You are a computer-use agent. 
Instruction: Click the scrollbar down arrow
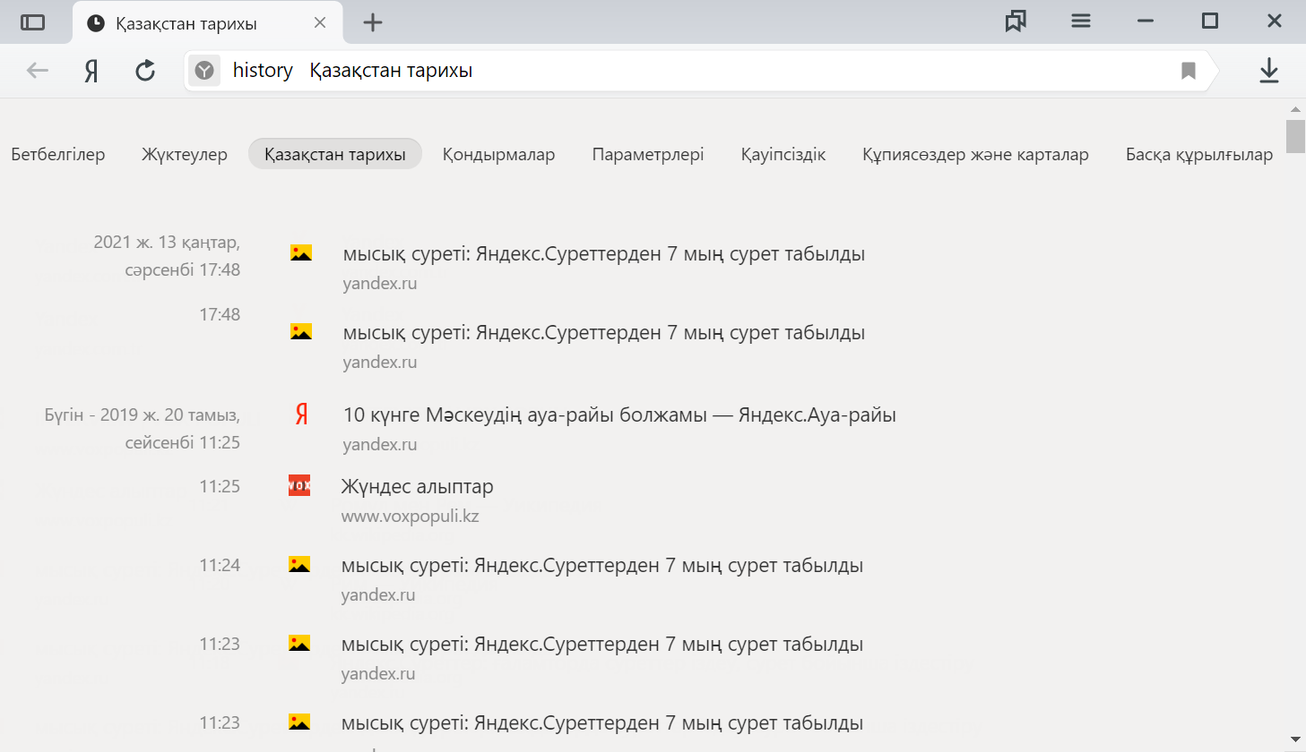1295,739
